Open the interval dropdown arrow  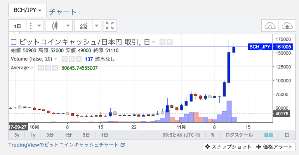pyautogui.click(x=39, y=26)
